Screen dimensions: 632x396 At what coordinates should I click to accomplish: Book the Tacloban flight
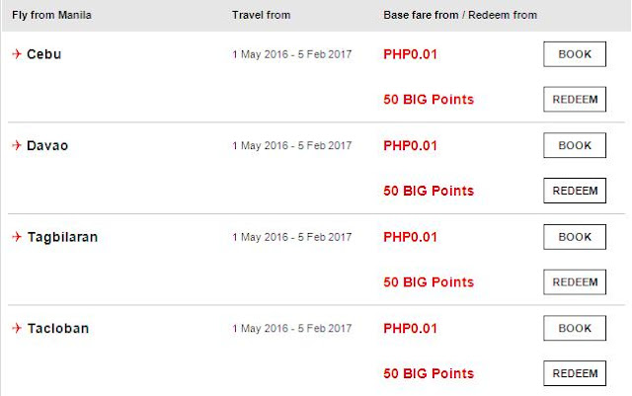click(575, 328)
